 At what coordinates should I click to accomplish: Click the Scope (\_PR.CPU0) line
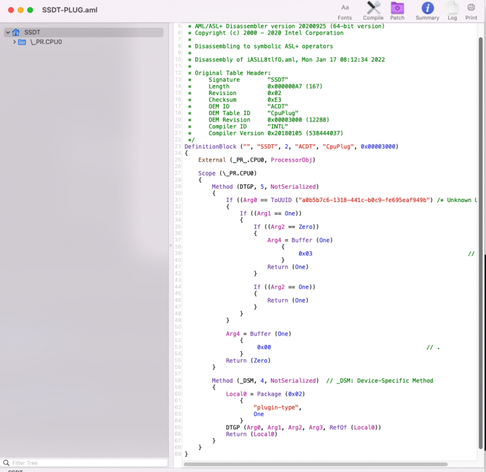(227, 173)
